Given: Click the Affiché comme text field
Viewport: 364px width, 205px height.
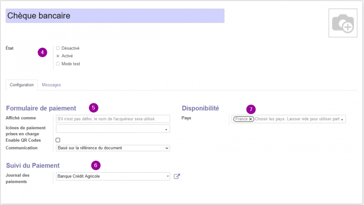Looking at the screenshot, I should coord(113,119).
